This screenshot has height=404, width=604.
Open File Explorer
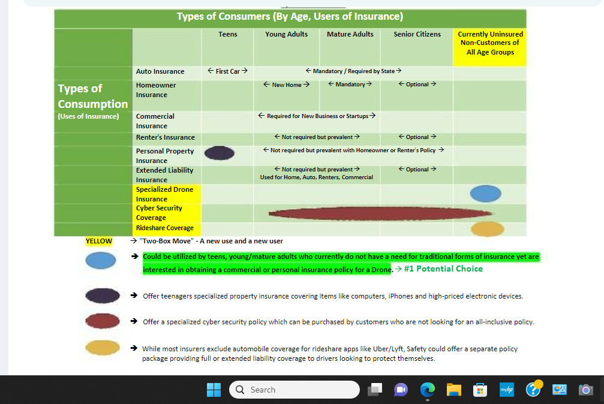click(x=453, y=390)
